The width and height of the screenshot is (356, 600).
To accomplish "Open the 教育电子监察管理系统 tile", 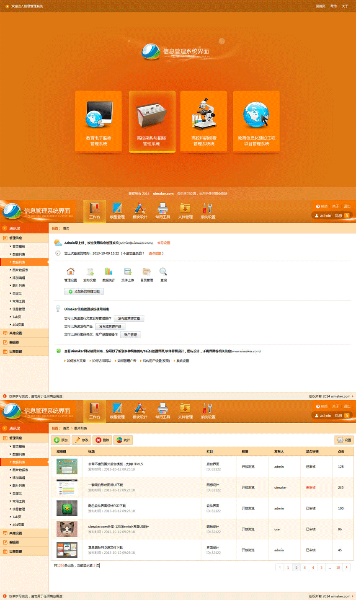I will 98,121.
